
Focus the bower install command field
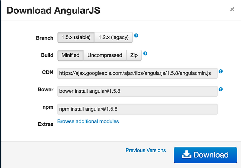coord(138,91)
